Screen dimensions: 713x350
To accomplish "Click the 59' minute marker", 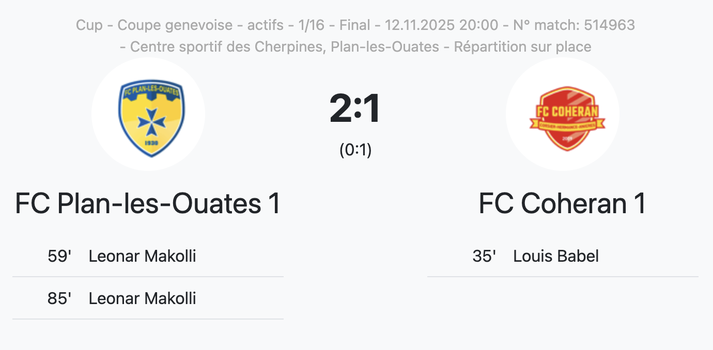I will point(59,256).
